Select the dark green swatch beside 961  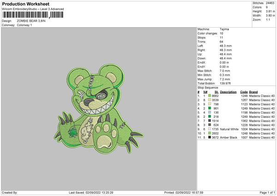coord(210,108)
